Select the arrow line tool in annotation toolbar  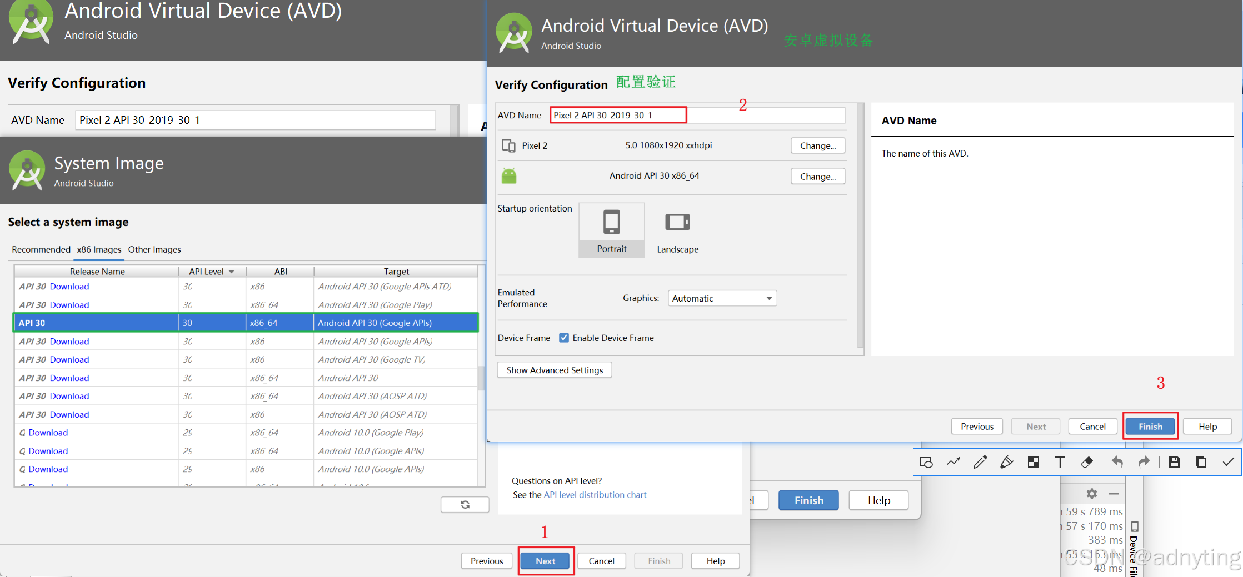(x=954, y=462)
